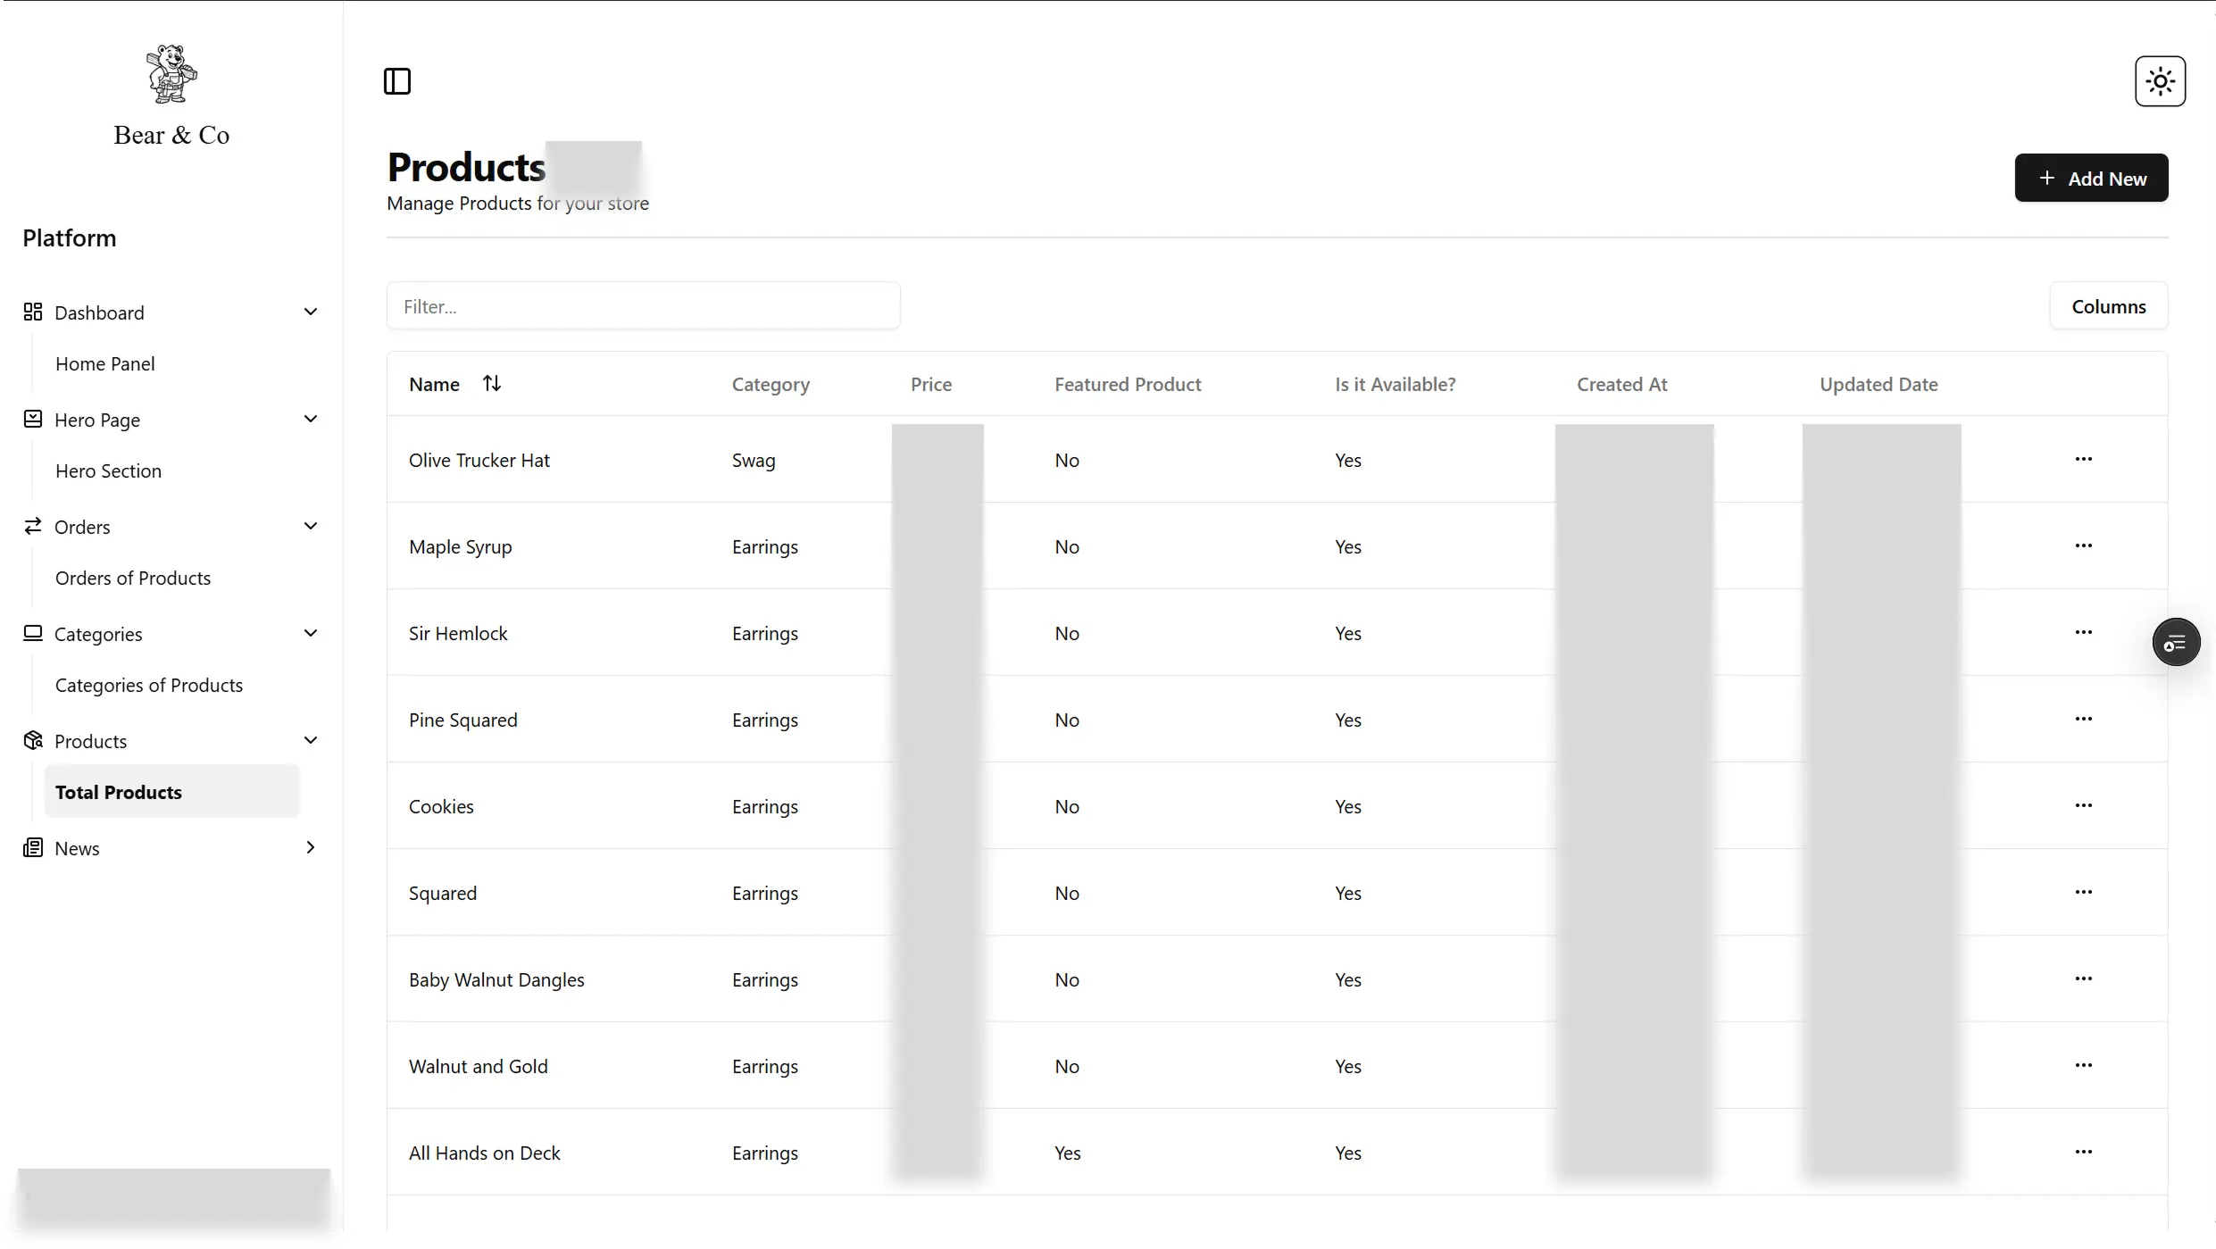Click the Baby Walnut Dangles name cell

pyautogui.click(x=496, y=979)
